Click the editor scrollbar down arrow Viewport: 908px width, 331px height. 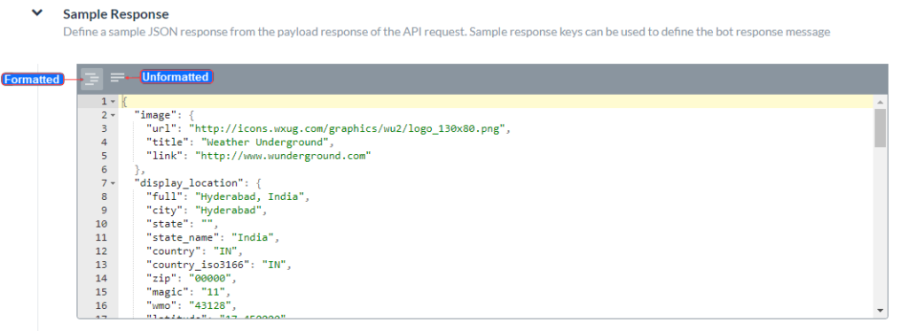pos(881,311)
